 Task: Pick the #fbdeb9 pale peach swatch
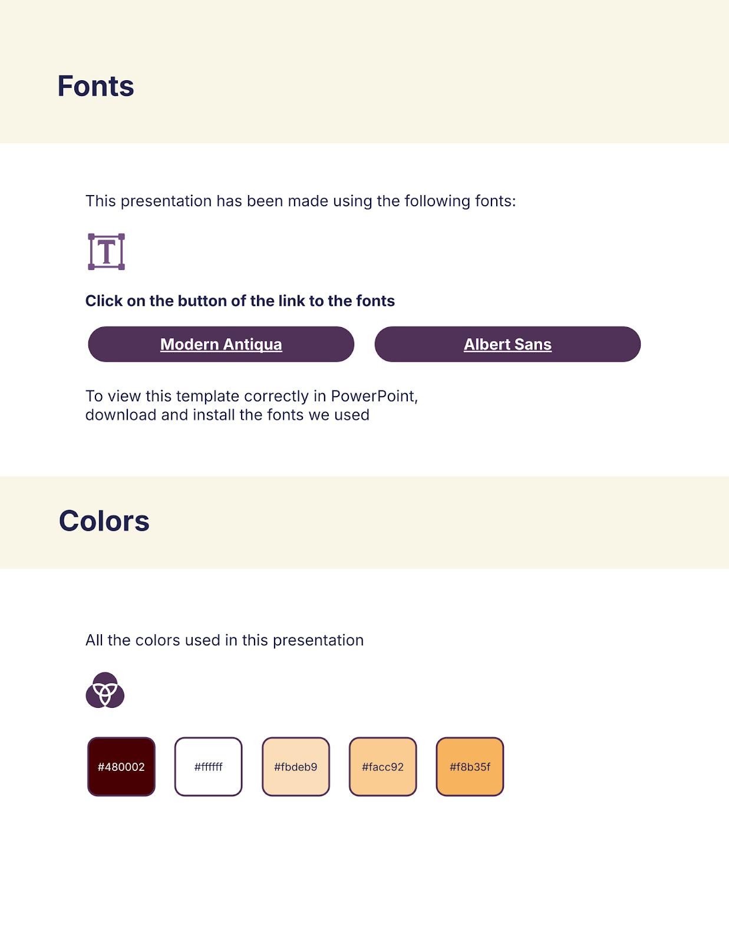tap(296, 766)
